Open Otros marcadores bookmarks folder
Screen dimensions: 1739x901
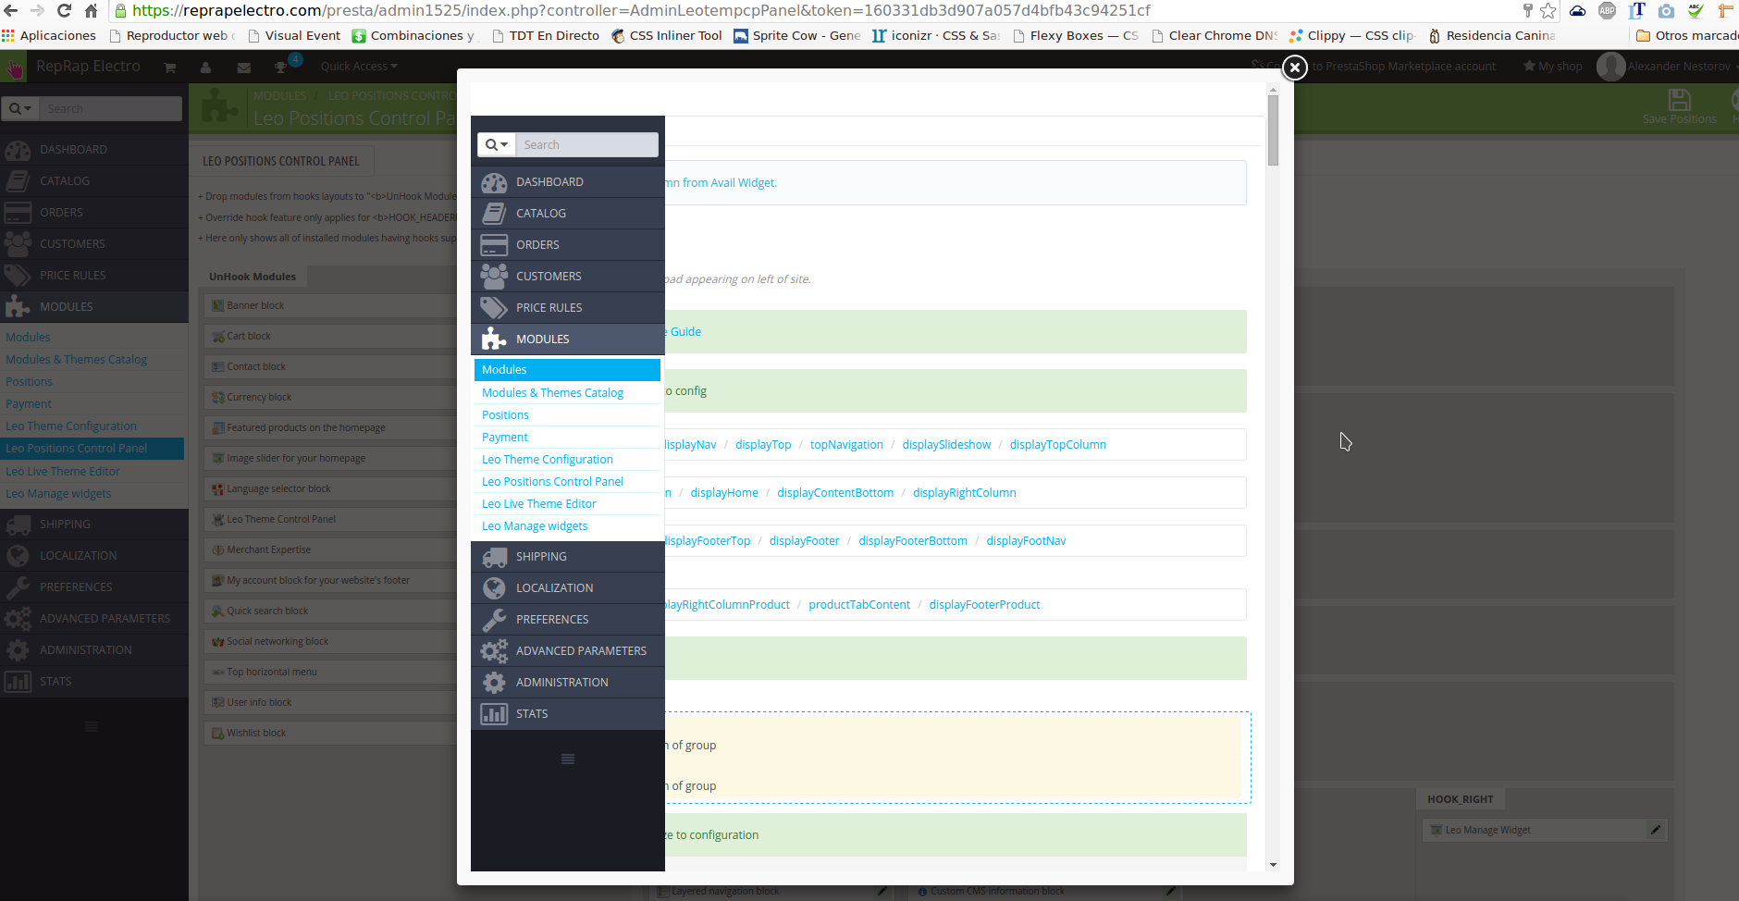pyautogui.click(x=1687, y=36)
